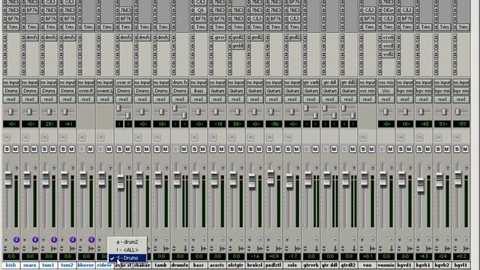Open the 'gtr verb' input selector on gtrvrb
This screenshot has height=270, width=480.
(310, 82)
